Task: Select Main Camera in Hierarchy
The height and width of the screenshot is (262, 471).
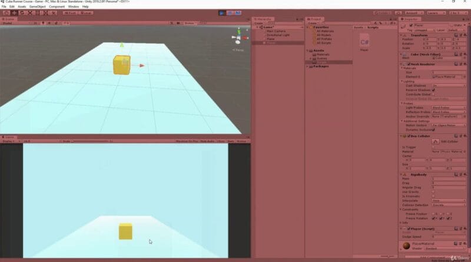Action: click(x=275, y=31)
